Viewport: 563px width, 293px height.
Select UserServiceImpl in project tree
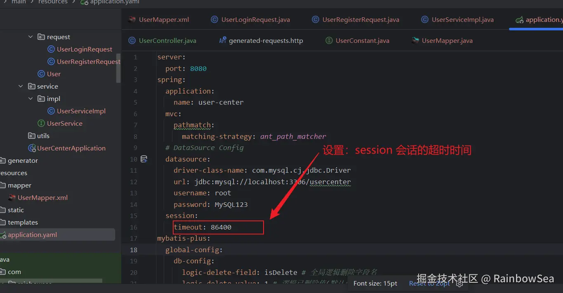(81, 111)
